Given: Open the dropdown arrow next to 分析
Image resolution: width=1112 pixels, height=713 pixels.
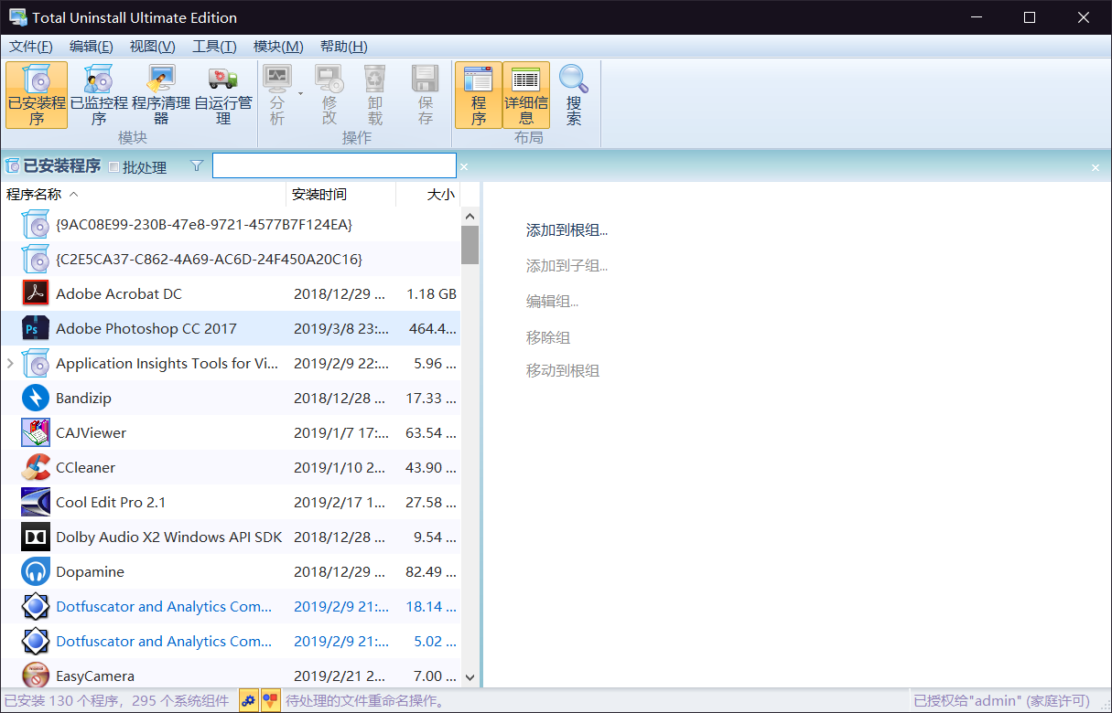Looking at the screenshot, I should coord(300,93).
